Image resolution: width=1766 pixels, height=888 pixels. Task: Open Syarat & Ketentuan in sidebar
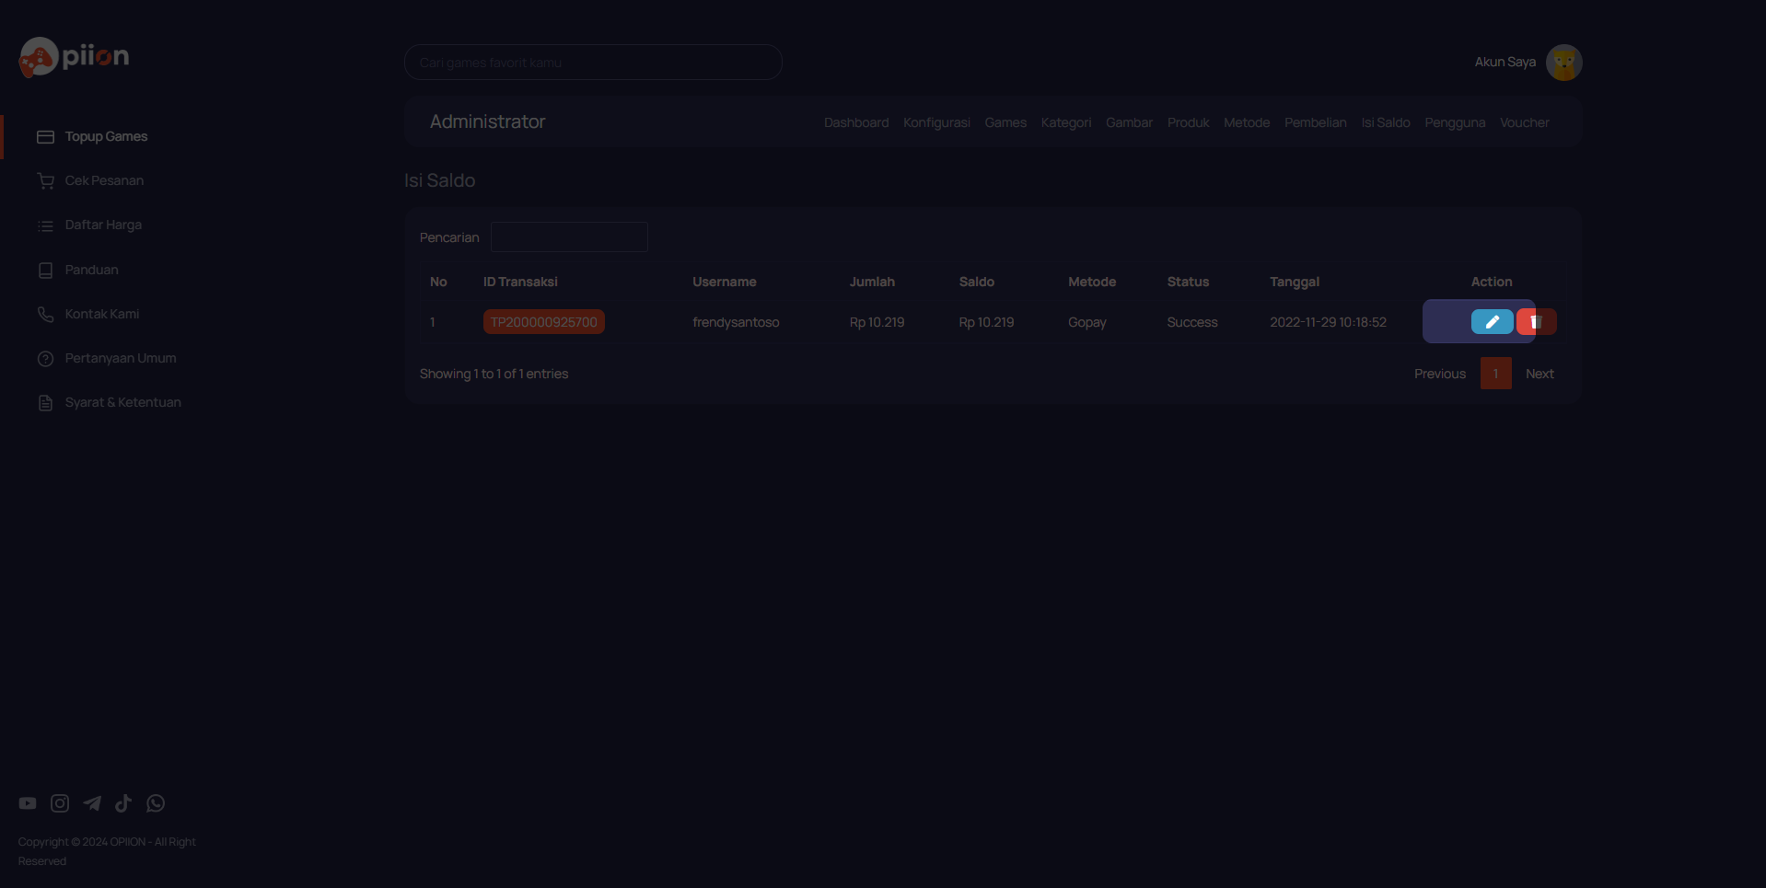(123, 402)
